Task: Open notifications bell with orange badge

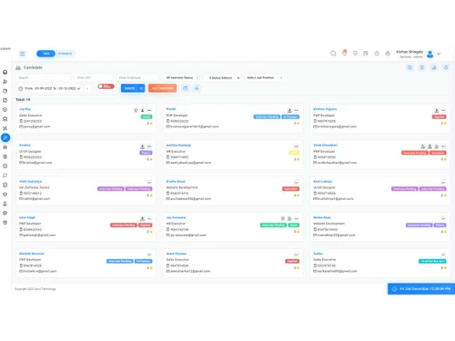Action: 344,53
